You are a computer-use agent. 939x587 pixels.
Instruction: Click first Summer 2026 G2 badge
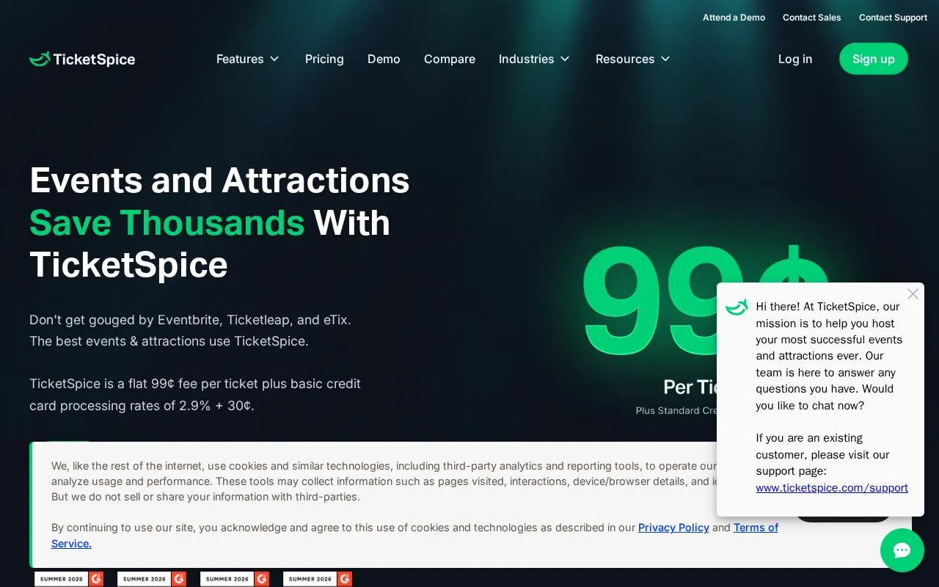pos(69,579)
